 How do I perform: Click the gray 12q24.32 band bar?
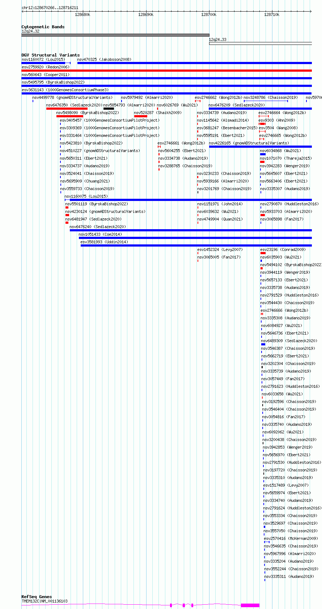coord(115,35)
